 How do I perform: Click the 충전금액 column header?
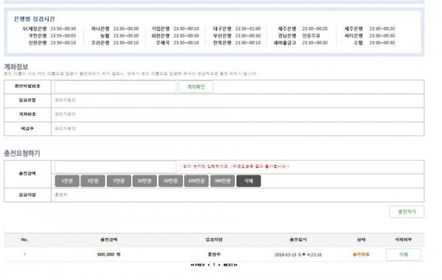109,239
